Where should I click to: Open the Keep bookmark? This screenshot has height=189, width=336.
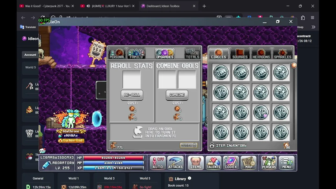click(x=300, y=27)
